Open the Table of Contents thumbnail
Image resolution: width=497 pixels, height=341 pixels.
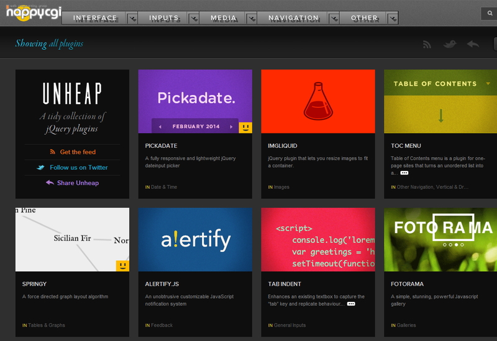(x=440, y=101)
